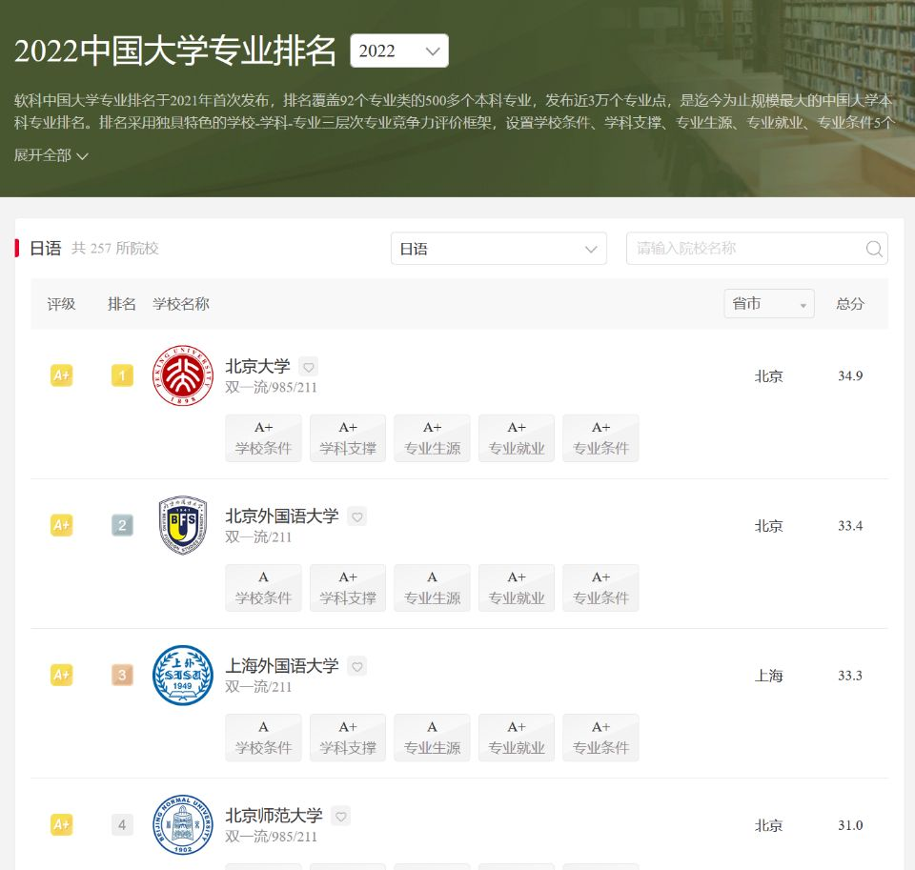The height and width of the screenshot is (870, 915).
Task: Open 北京大学 school page link
Action: 257,367
